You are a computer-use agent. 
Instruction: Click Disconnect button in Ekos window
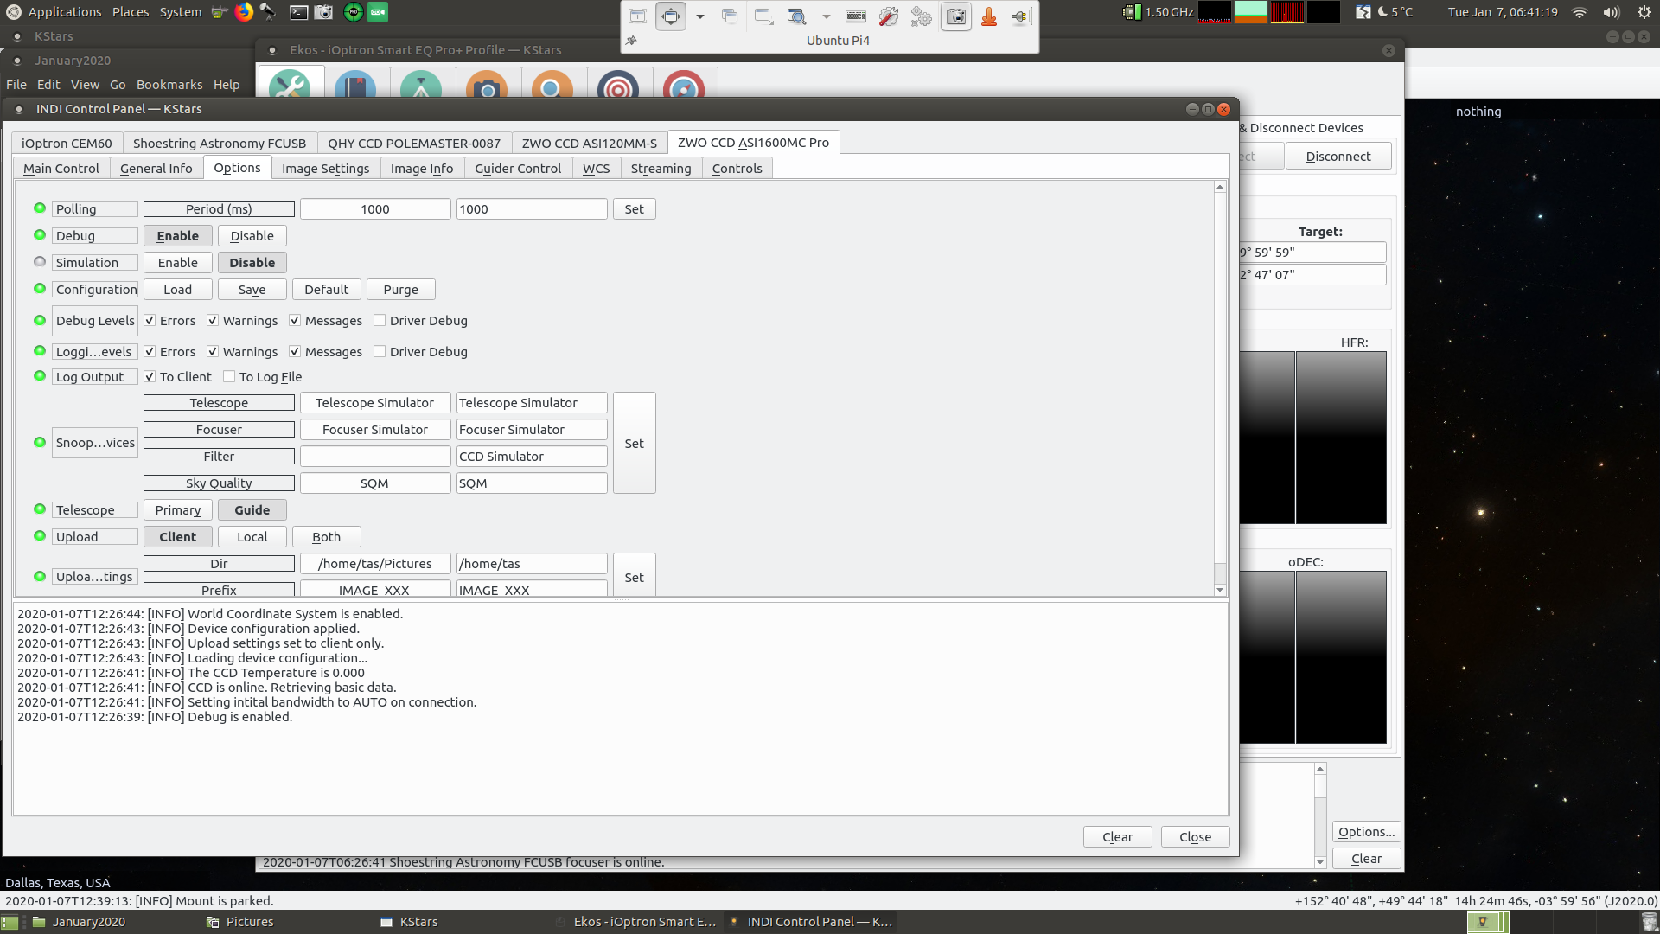click(x=1338, y=156)
